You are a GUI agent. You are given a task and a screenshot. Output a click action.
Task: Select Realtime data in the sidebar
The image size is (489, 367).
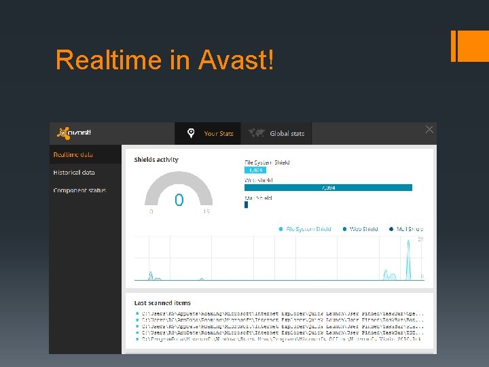(85, 154)
